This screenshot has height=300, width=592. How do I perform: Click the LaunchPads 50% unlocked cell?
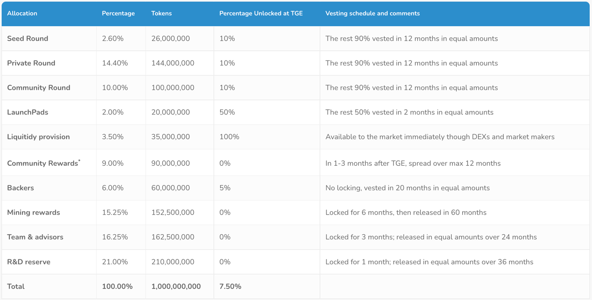point(227,112)
